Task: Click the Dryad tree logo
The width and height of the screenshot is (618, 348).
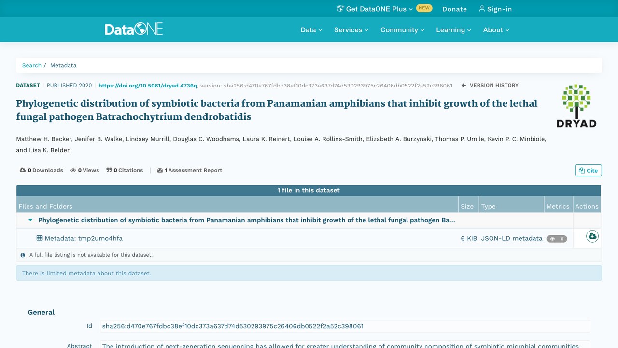Action: (x=576, y=106)
